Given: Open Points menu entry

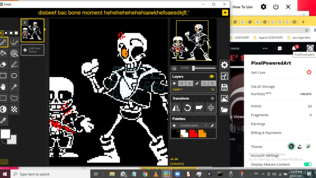Looking at the screenshot, I should 256,106.
